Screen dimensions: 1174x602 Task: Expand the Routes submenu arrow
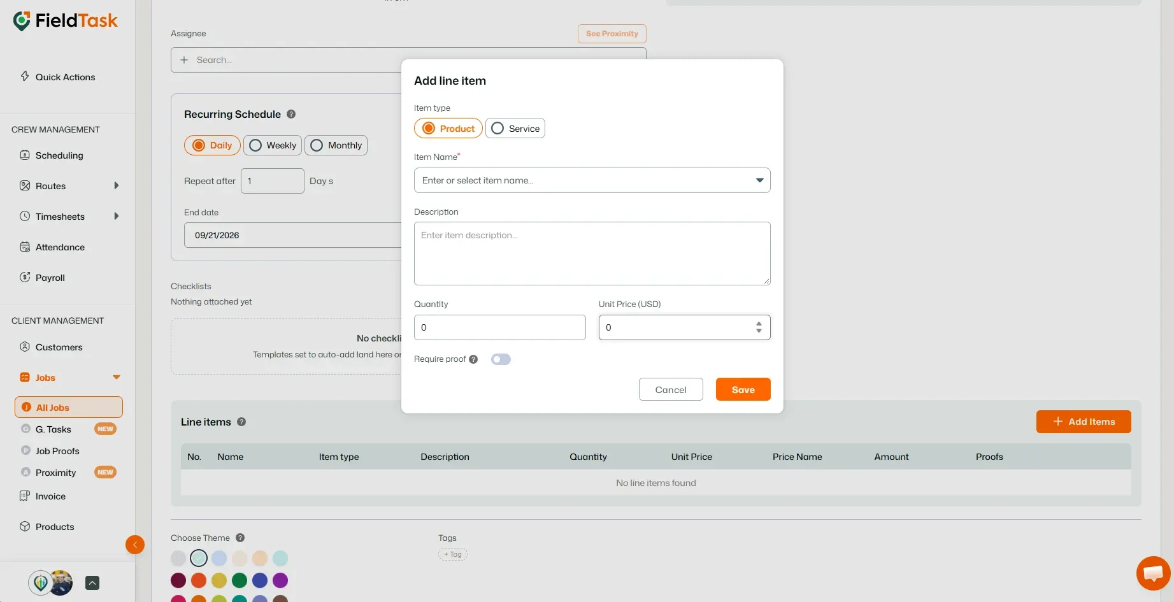(117, 185)
